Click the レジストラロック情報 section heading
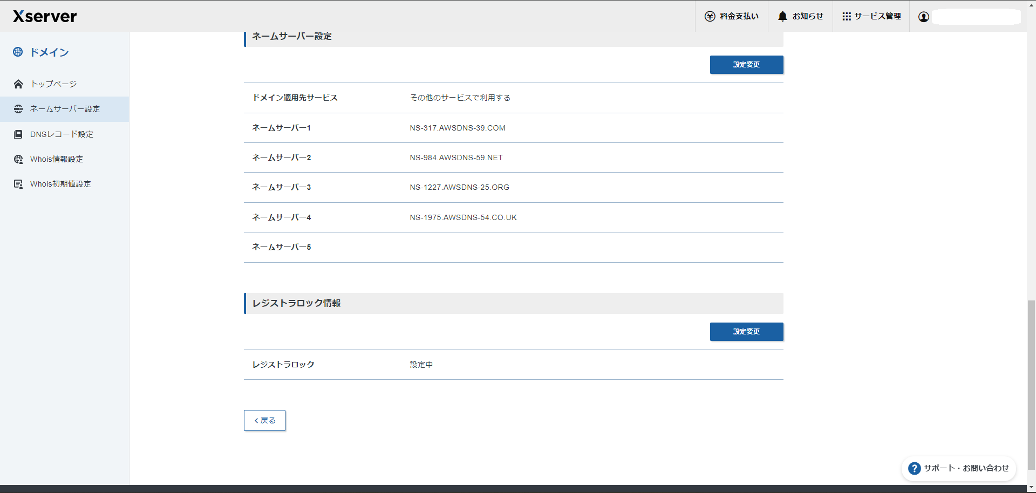The height and width of the screenshot is (493, 1036). [x=296, y=303]
